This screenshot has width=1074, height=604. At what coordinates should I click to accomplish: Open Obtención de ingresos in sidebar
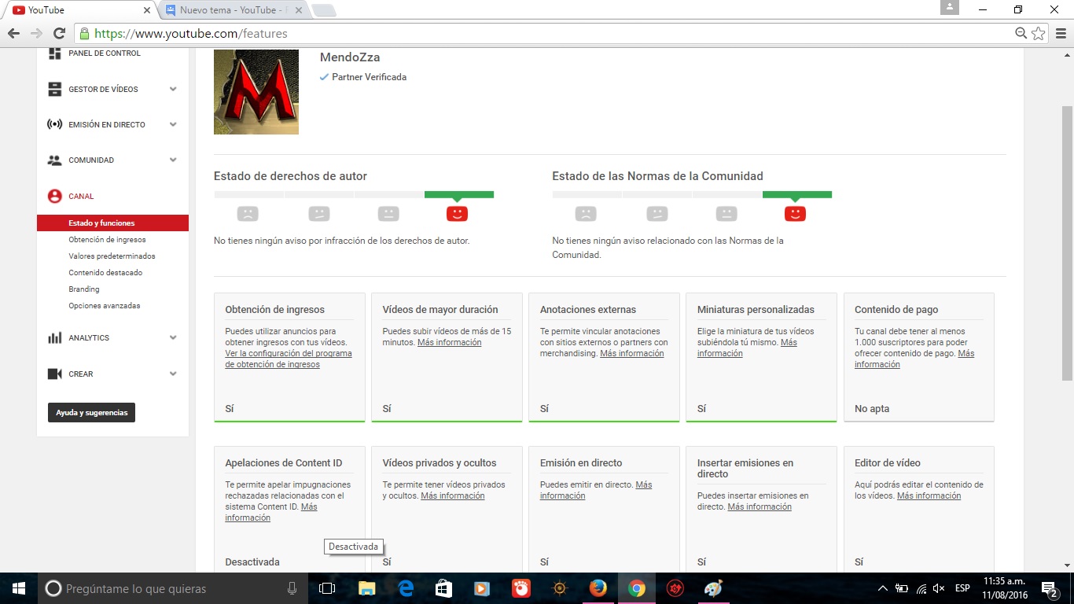coord(107,240)
